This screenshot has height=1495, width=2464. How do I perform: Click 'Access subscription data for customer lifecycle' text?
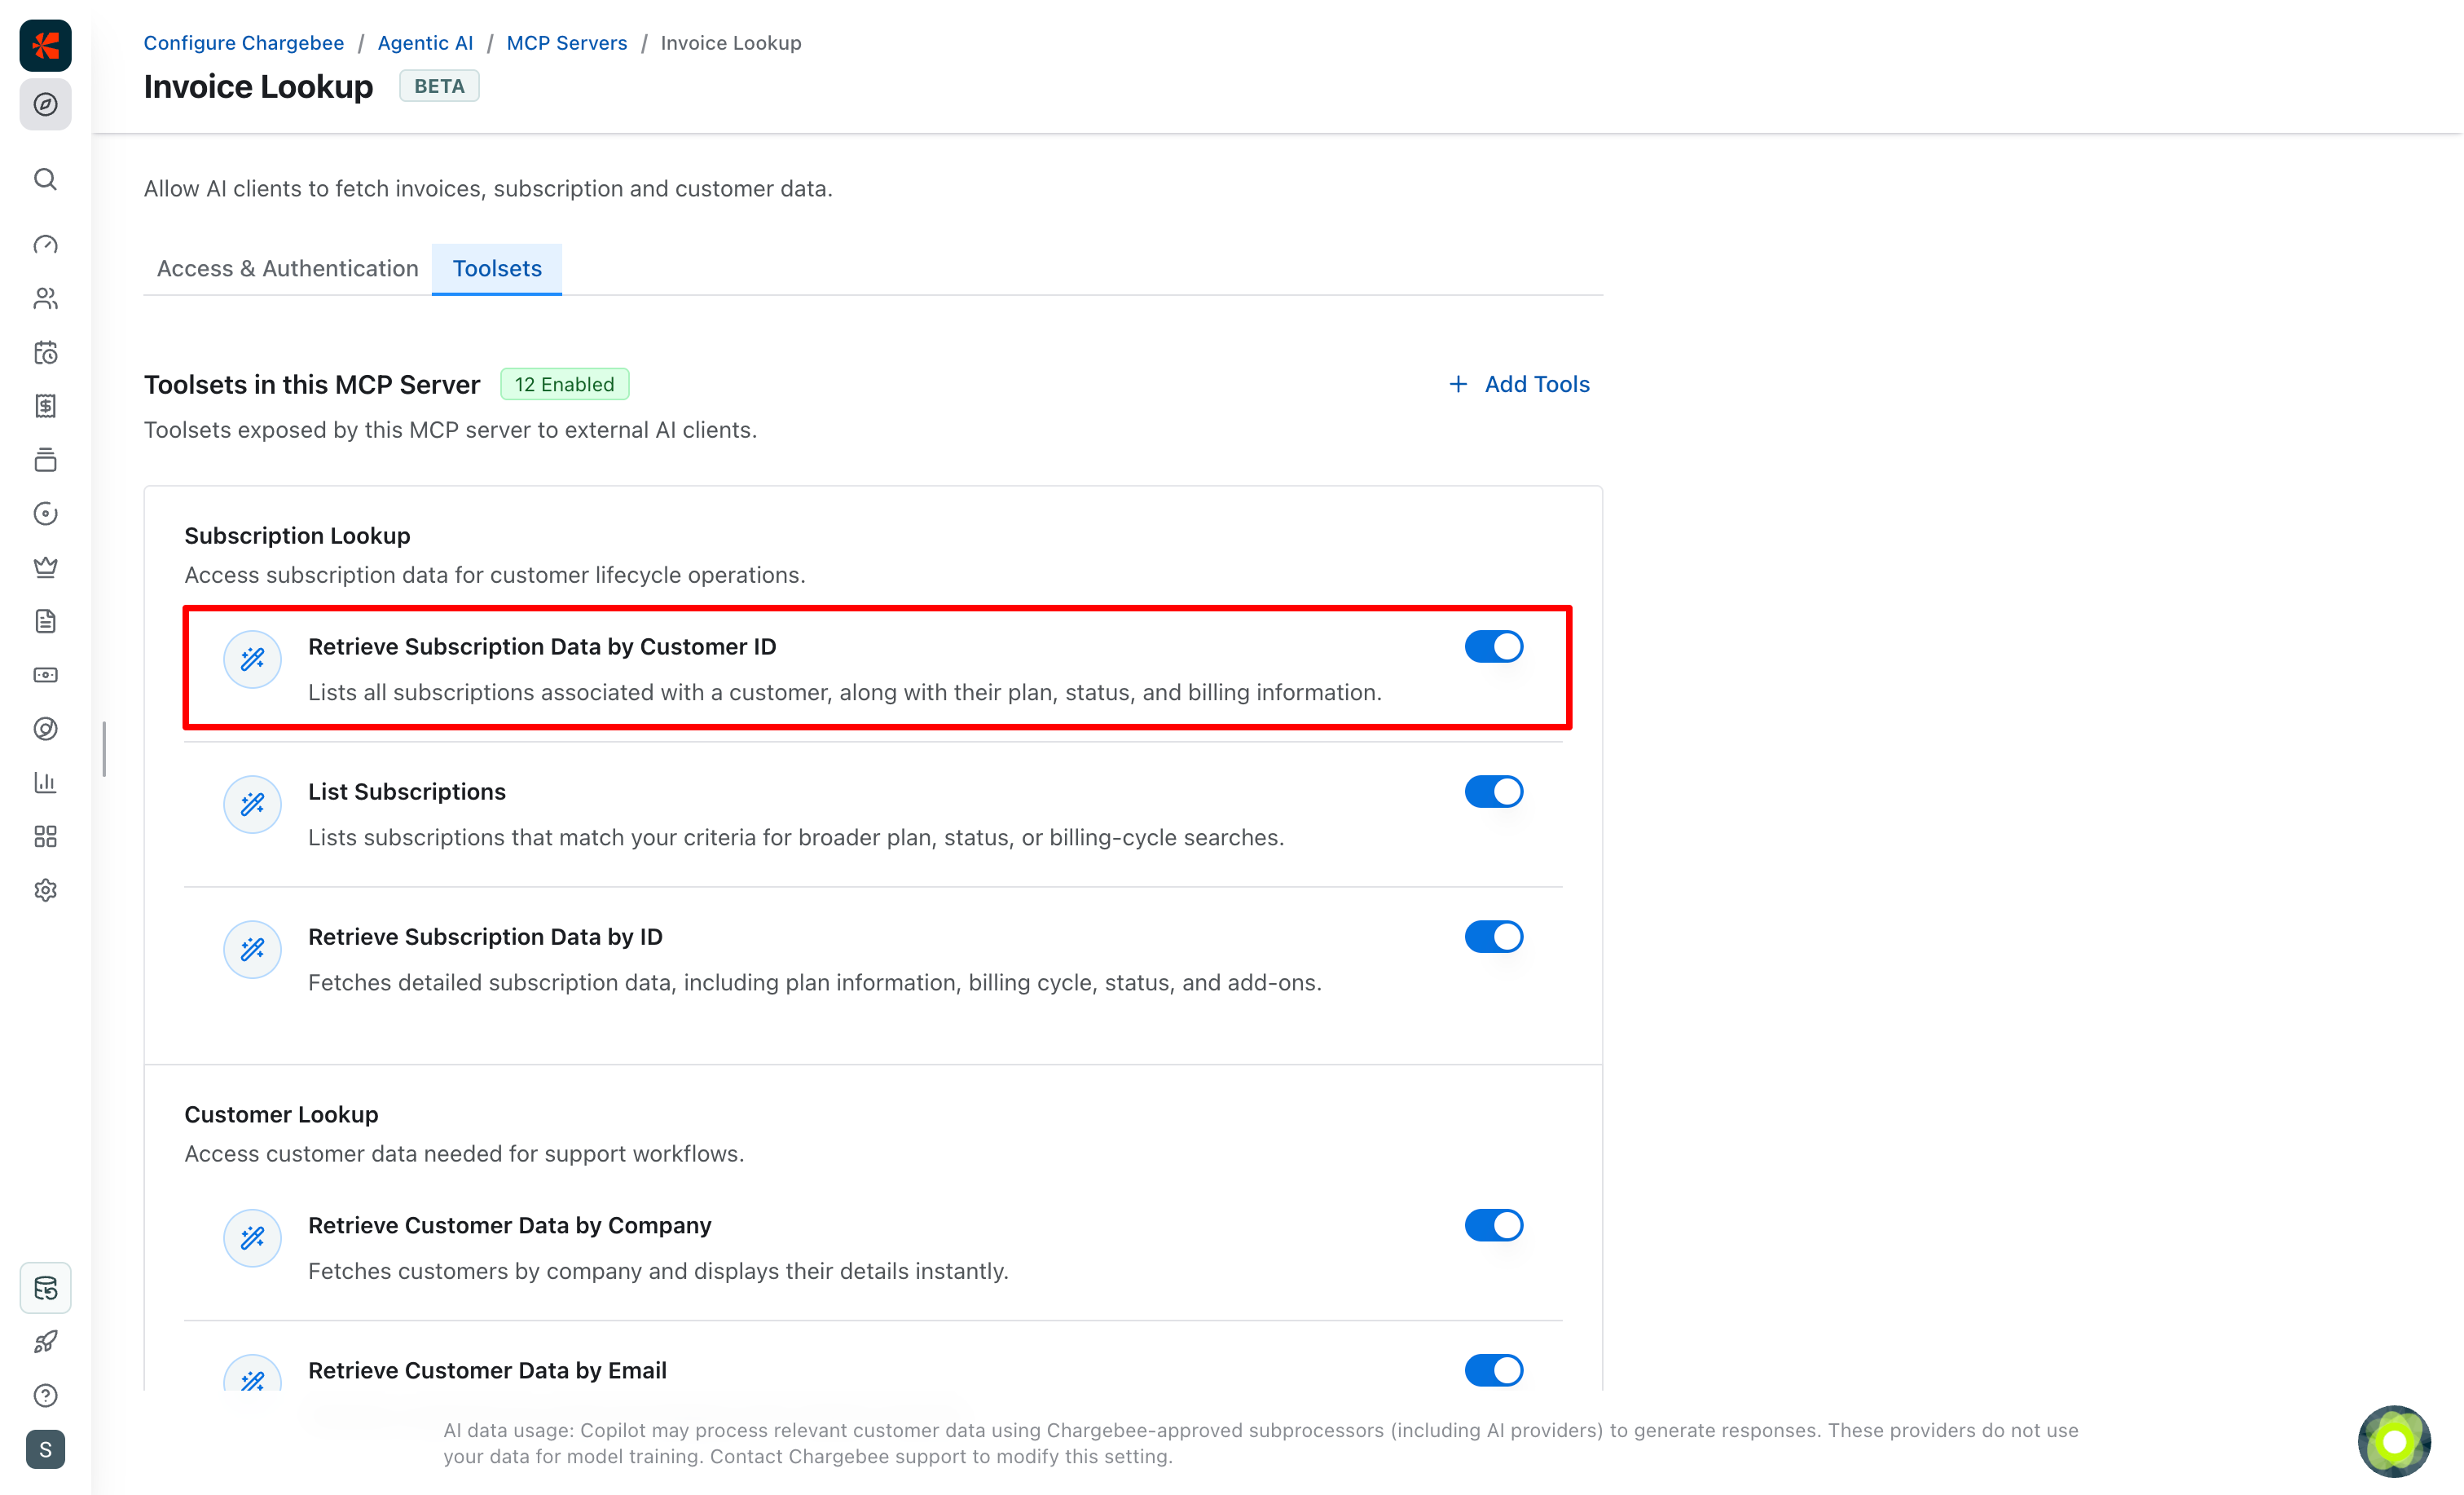pyautogui.click(x=495, y=575)
